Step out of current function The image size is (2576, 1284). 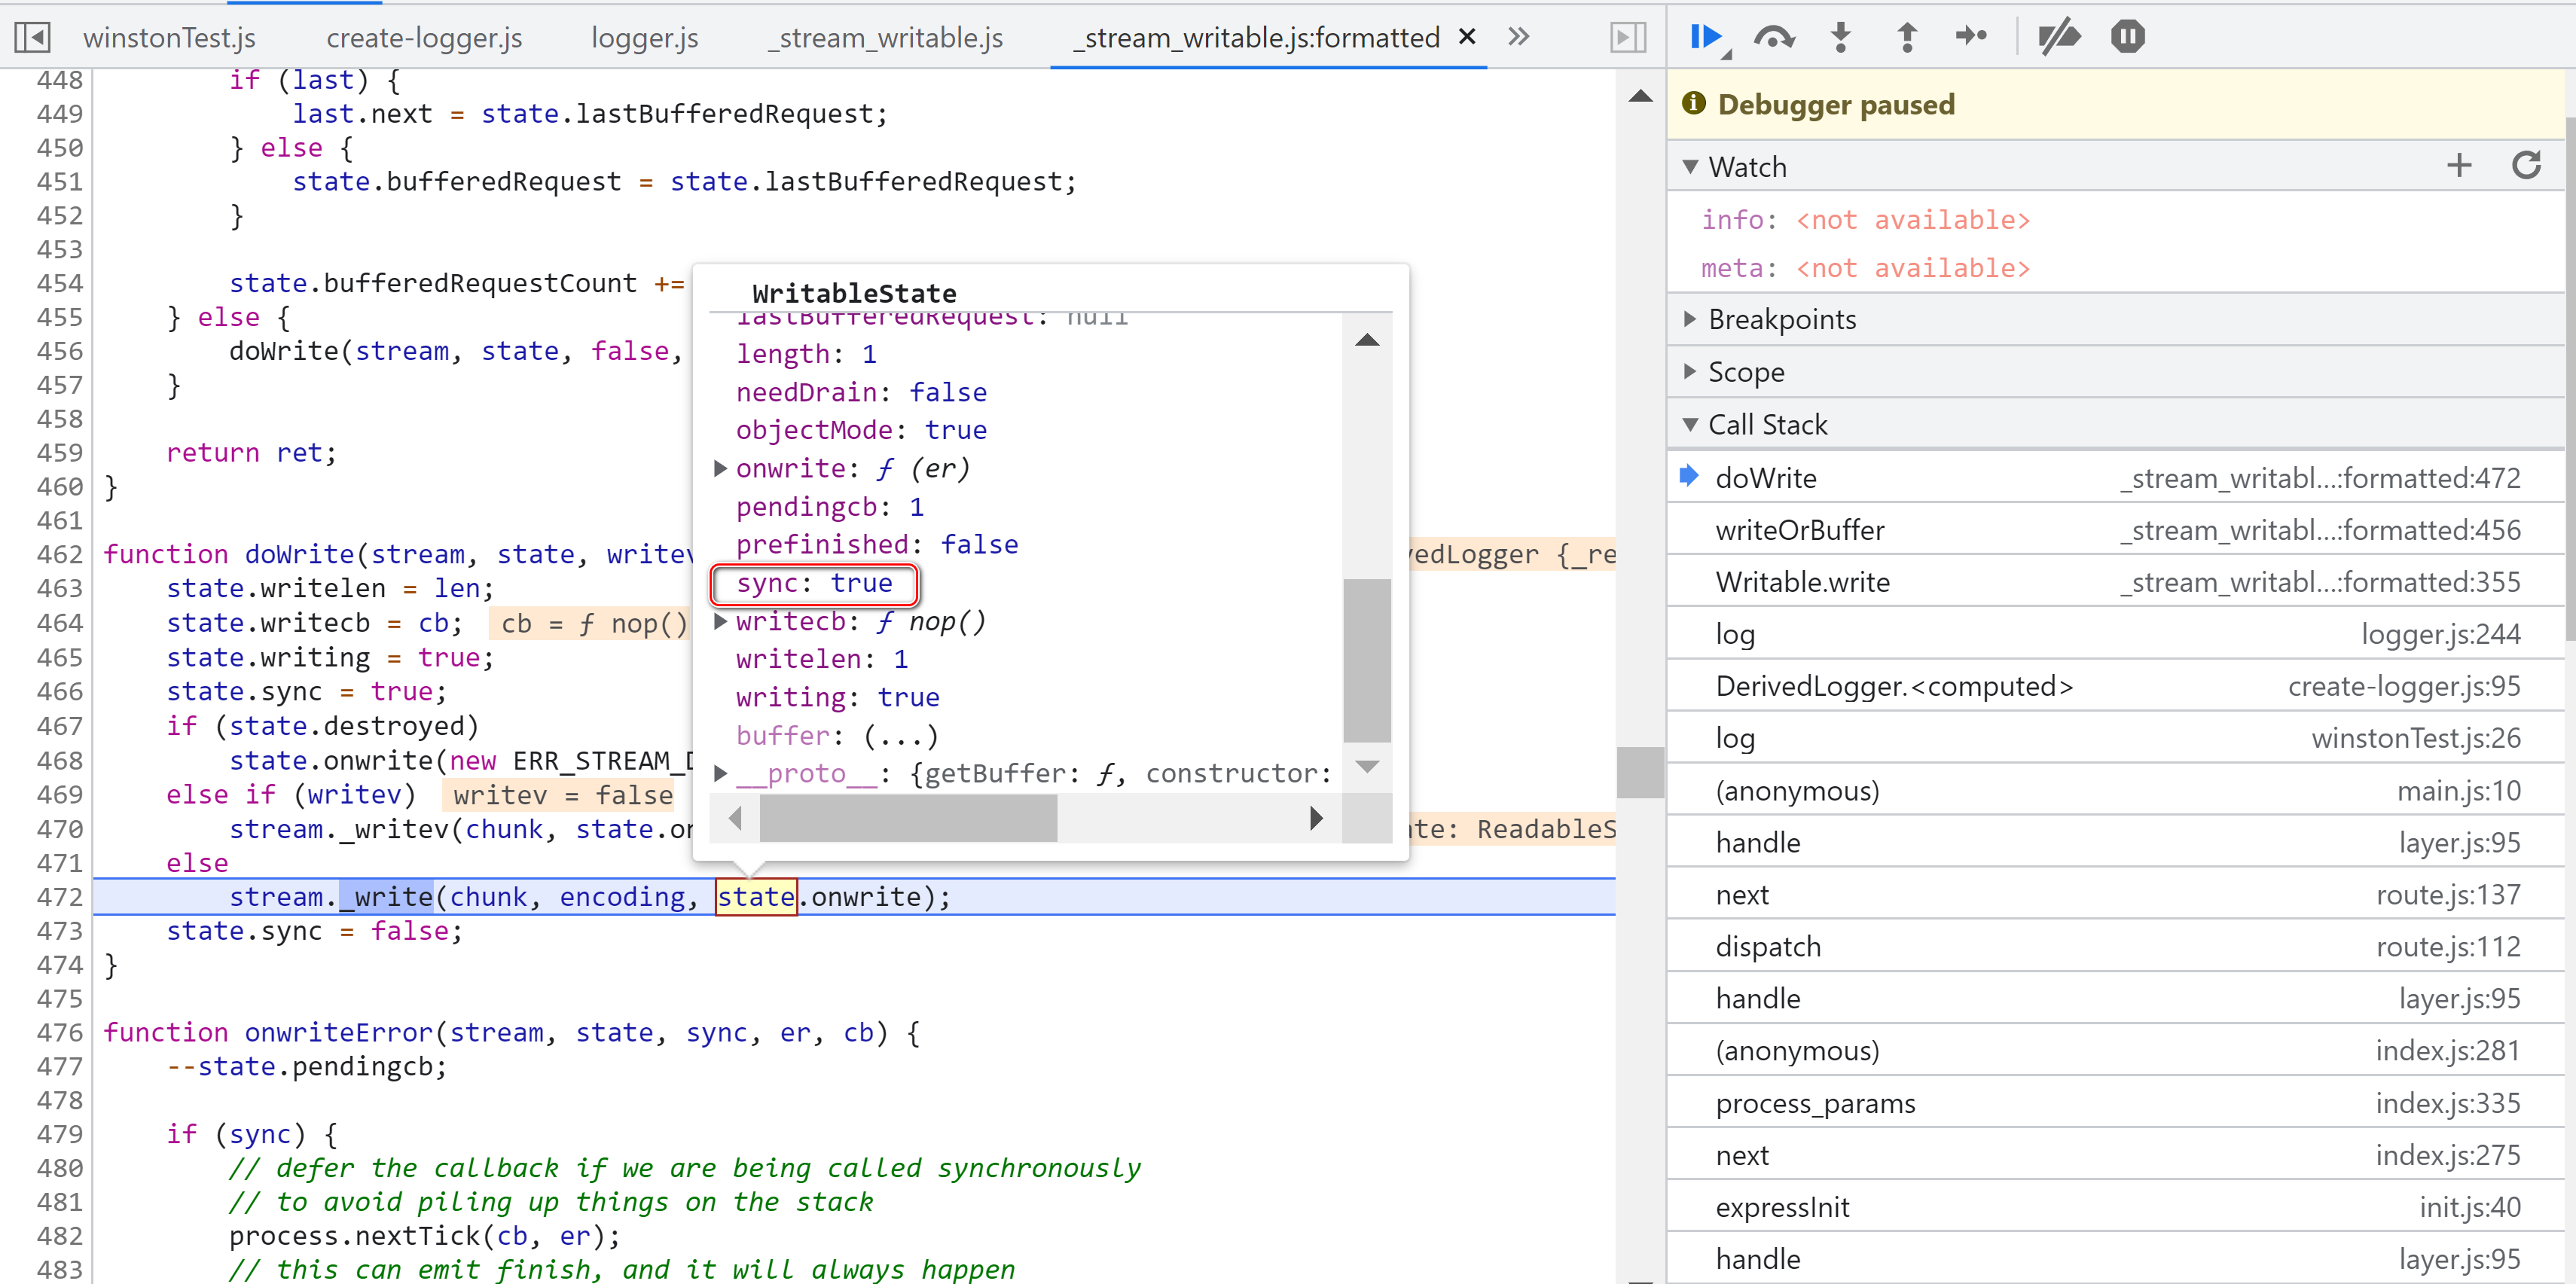[x=1907, y=37]
